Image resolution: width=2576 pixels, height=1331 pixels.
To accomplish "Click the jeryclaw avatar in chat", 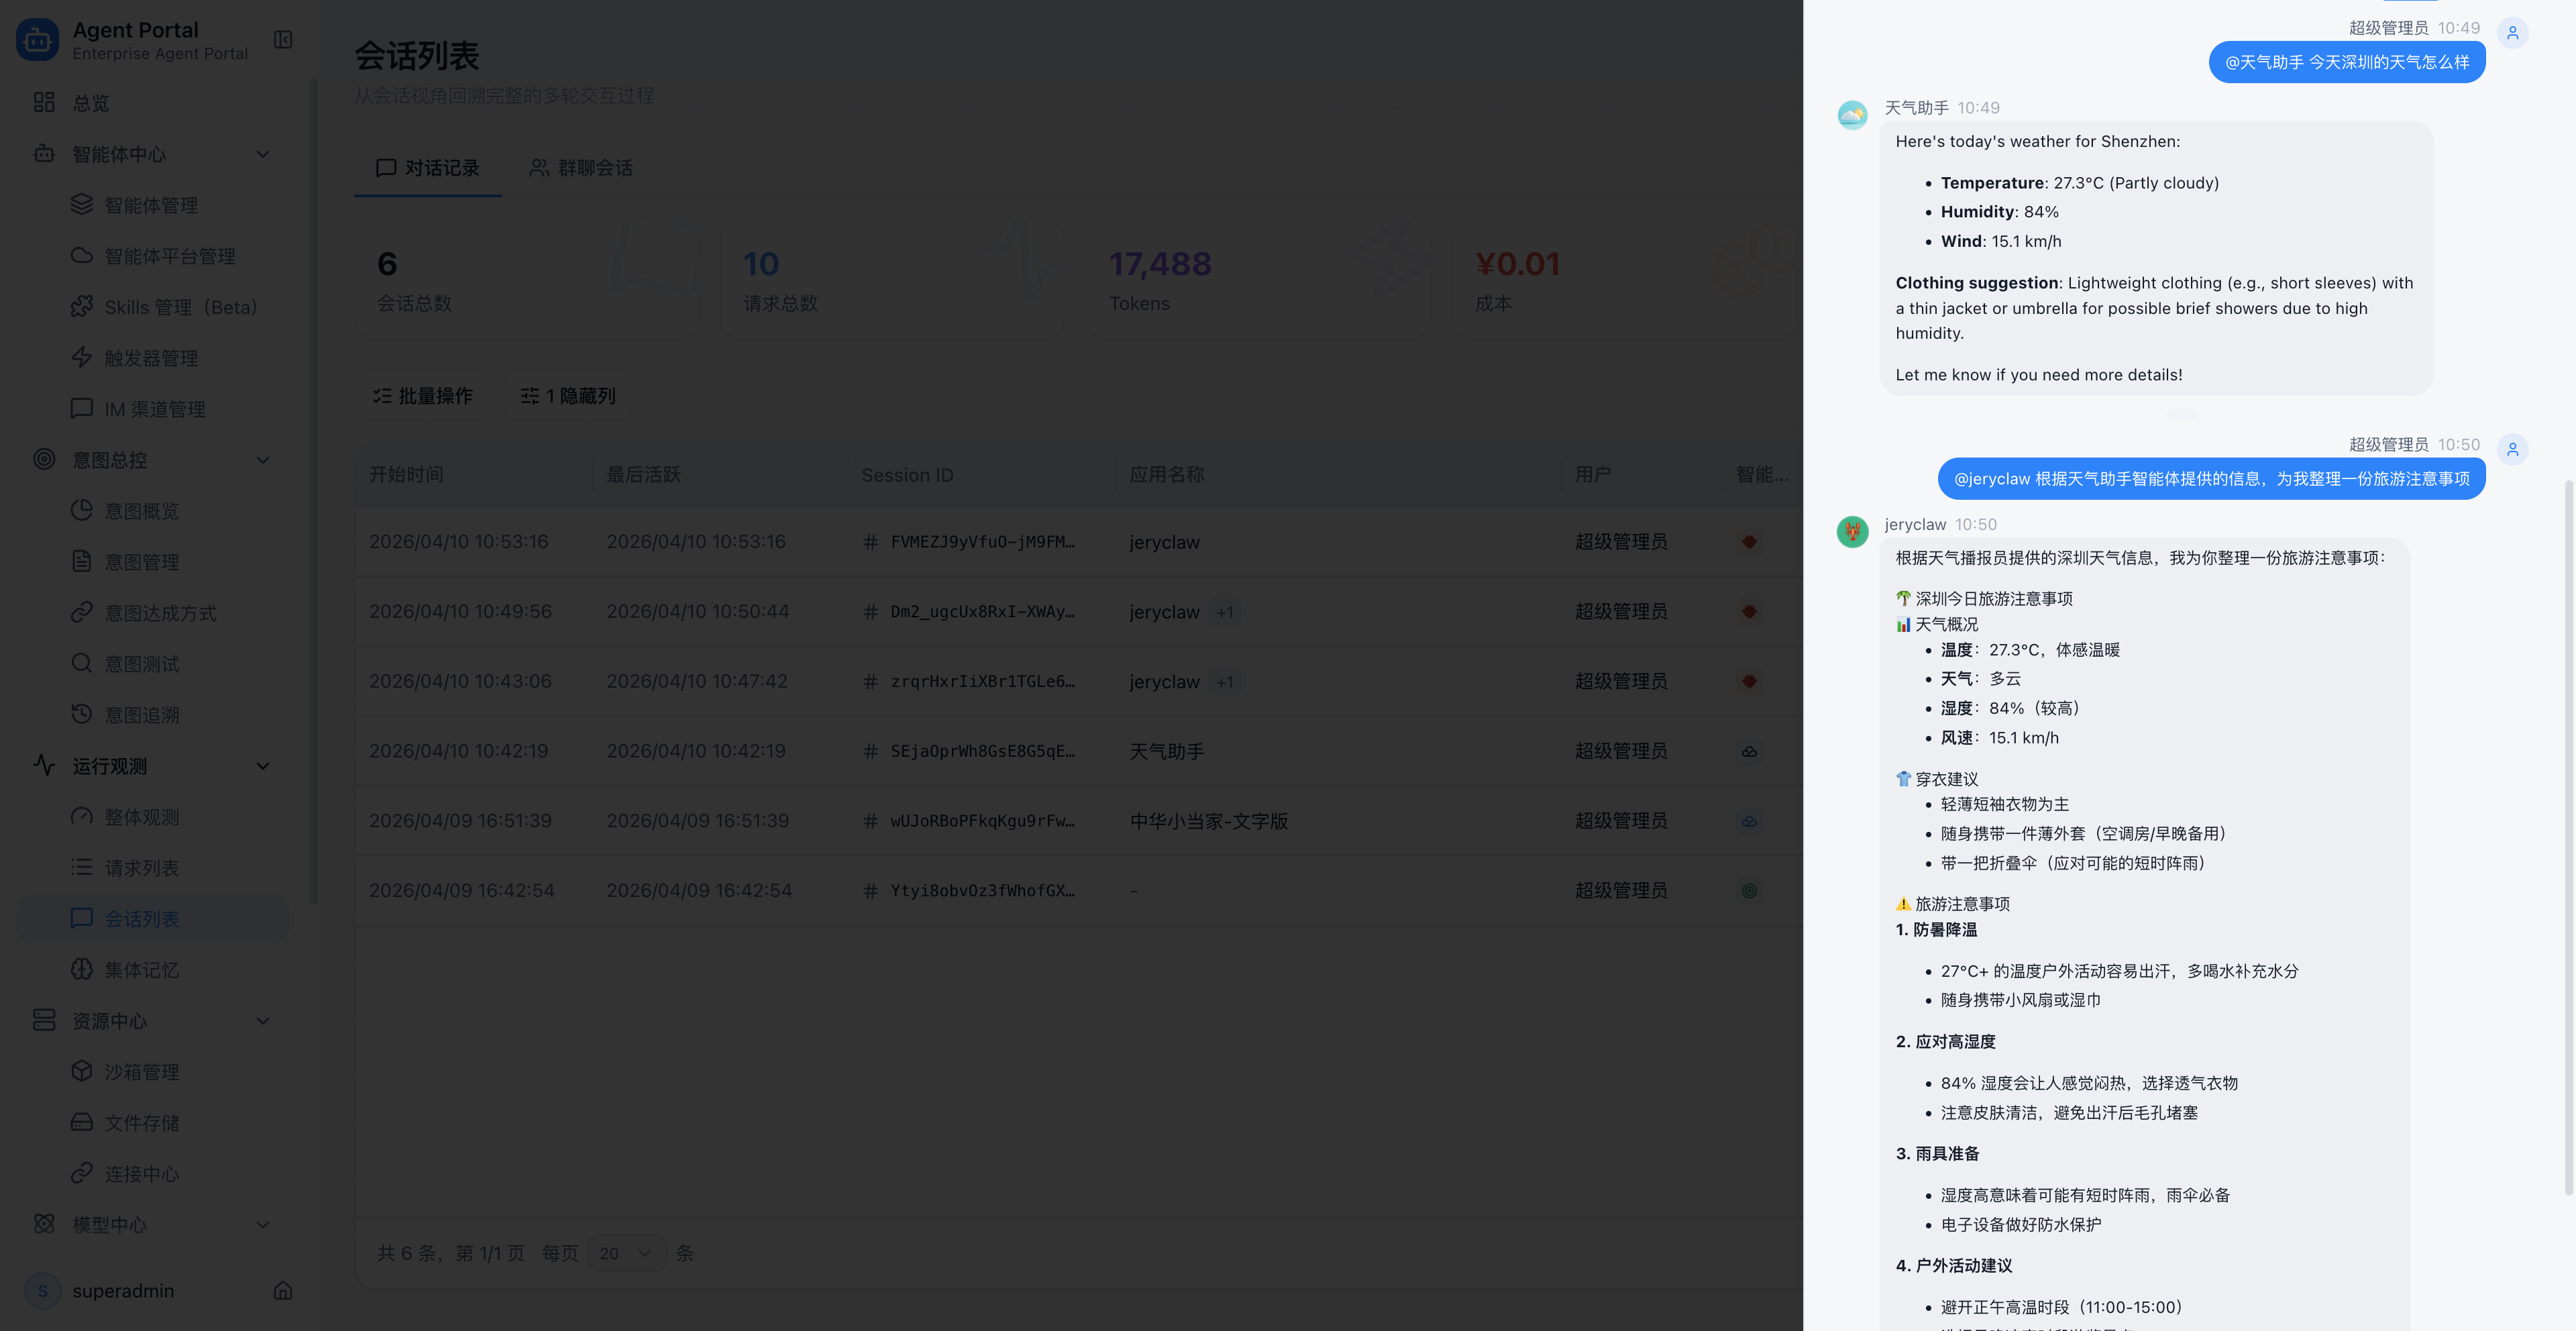I will pos(1852,532).
